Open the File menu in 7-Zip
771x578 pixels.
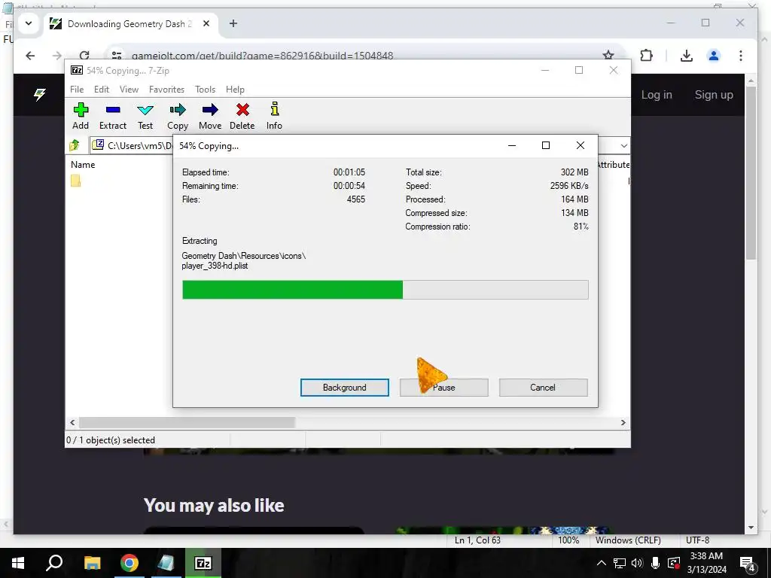[77, 90]
